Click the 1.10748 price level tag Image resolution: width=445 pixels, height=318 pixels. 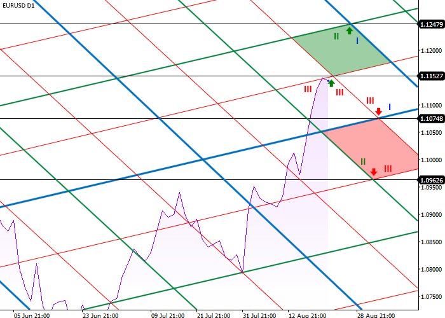(x=432, y=118)
